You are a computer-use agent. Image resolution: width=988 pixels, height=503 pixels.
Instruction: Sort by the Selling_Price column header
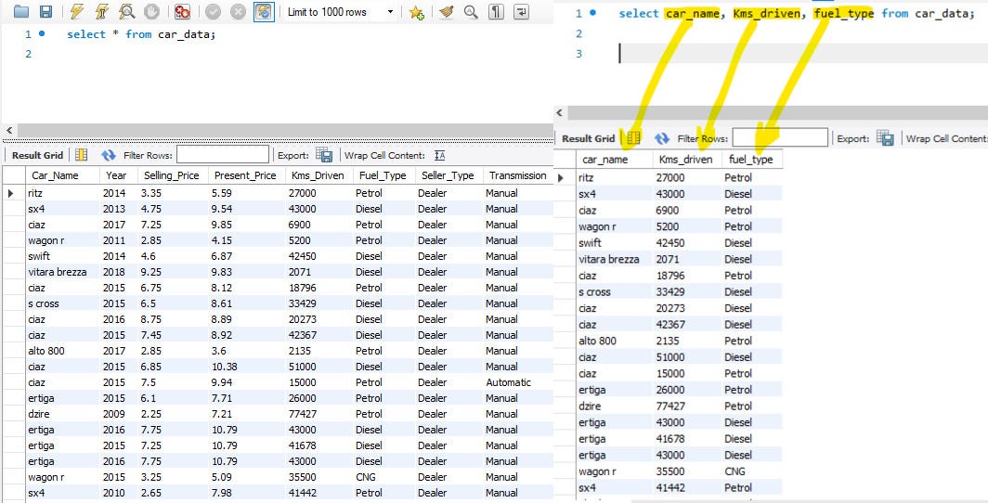tap(172, 175)
